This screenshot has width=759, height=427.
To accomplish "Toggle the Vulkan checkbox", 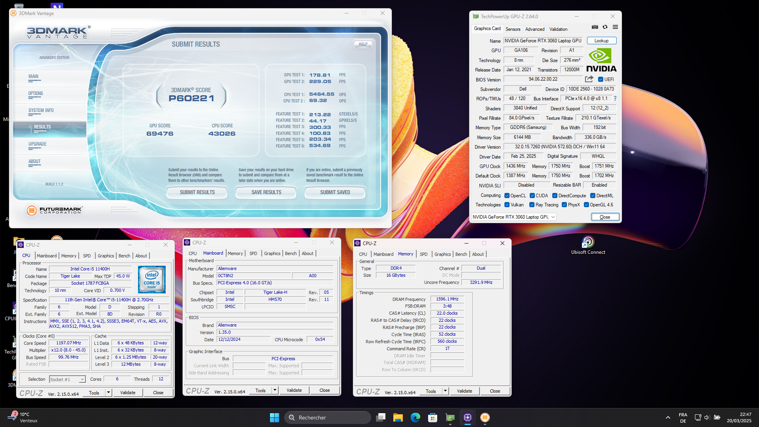I will point(507,205).
